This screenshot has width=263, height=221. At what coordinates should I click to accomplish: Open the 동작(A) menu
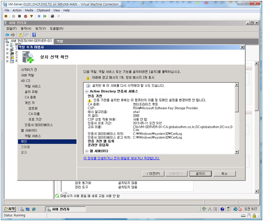26,29
